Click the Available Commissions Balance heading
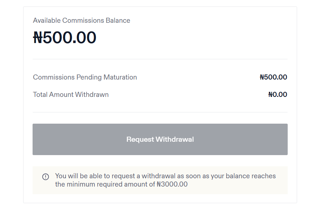The width and height of the screenshot is (317, 205). pyautogui.click(x=81, y=21)
